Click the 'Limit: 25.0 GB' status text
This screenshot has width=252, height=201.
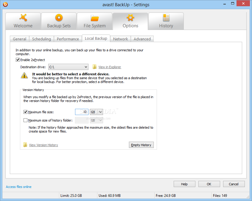pos(71,196)
